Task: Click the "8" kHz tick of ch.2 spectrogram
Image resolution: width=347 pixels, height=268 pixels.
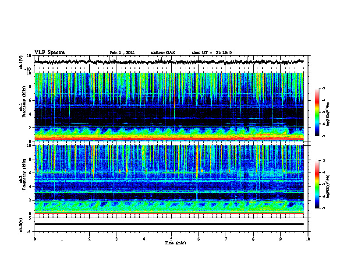Action: (30, 159)
